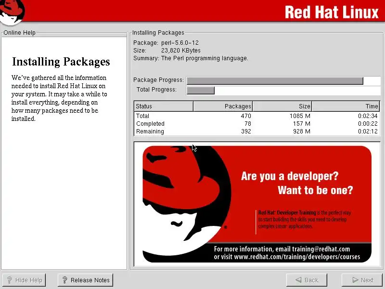Click the 392 remaining packages value
This screenshot has width=385, height=289.
246,131
